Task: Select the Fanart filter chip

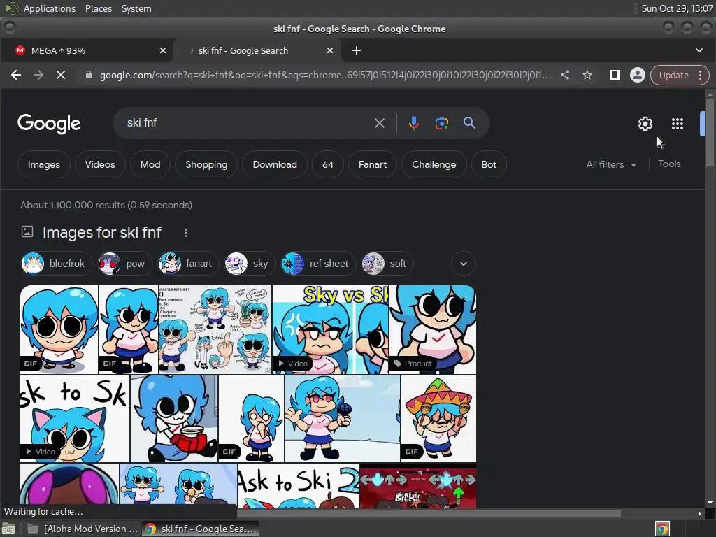Action: [373, 164]
